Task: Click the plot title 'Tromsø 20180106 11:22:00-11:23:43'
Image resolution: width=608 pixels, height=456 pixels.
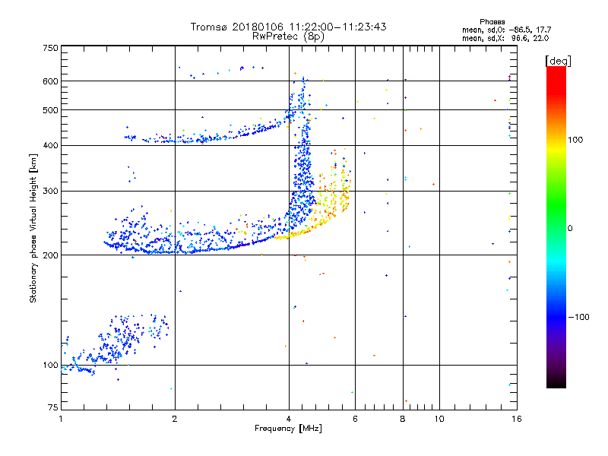Action: point(288,27)
